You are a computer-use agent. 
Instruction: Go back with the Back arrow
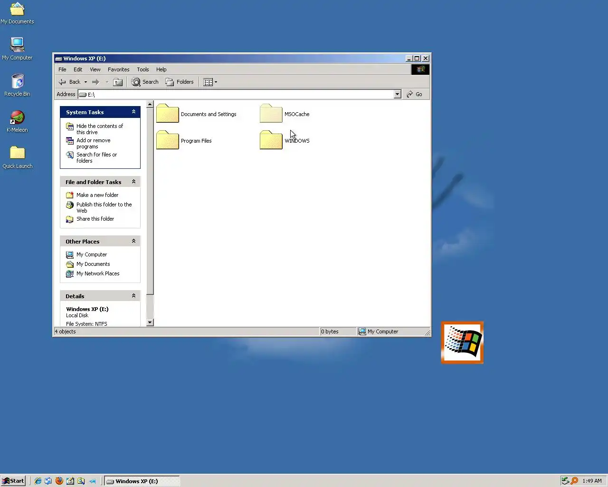tap(69, 82)
